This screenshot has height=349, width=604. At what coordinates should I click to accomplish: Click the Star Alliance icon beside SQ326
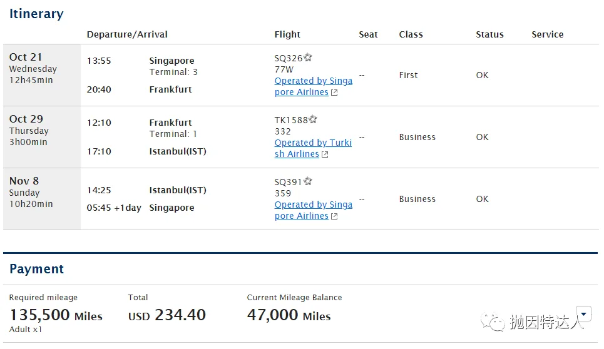pos(308,58)
